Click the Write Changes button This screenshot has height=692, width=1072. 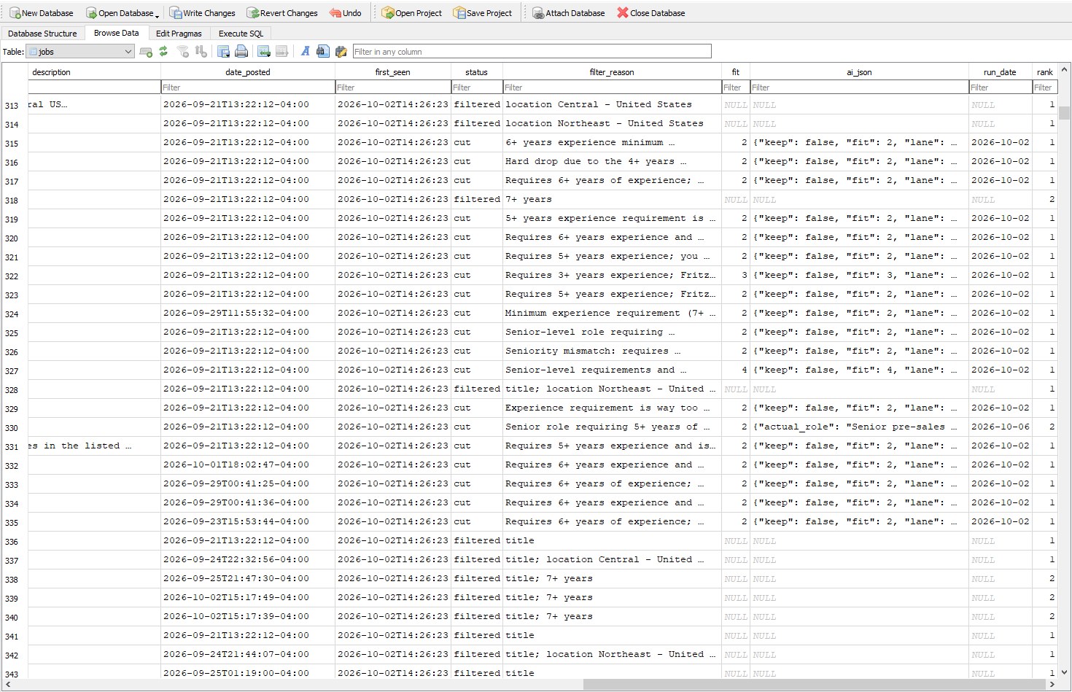tap(202, 13)
